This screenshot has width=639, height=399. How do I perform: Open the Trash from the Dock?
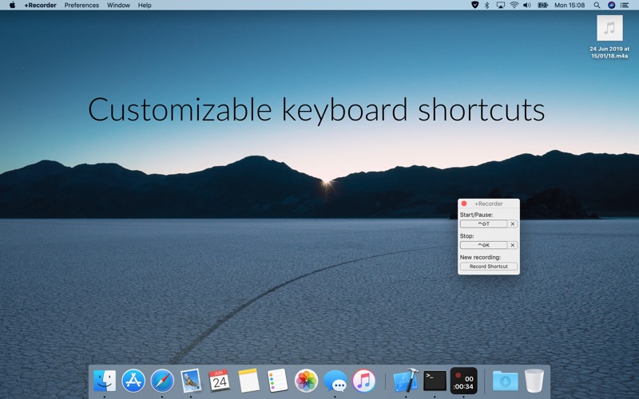534,381
